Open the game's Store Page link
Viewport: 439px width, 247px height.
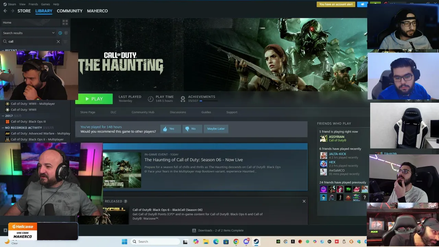(88, 112)
